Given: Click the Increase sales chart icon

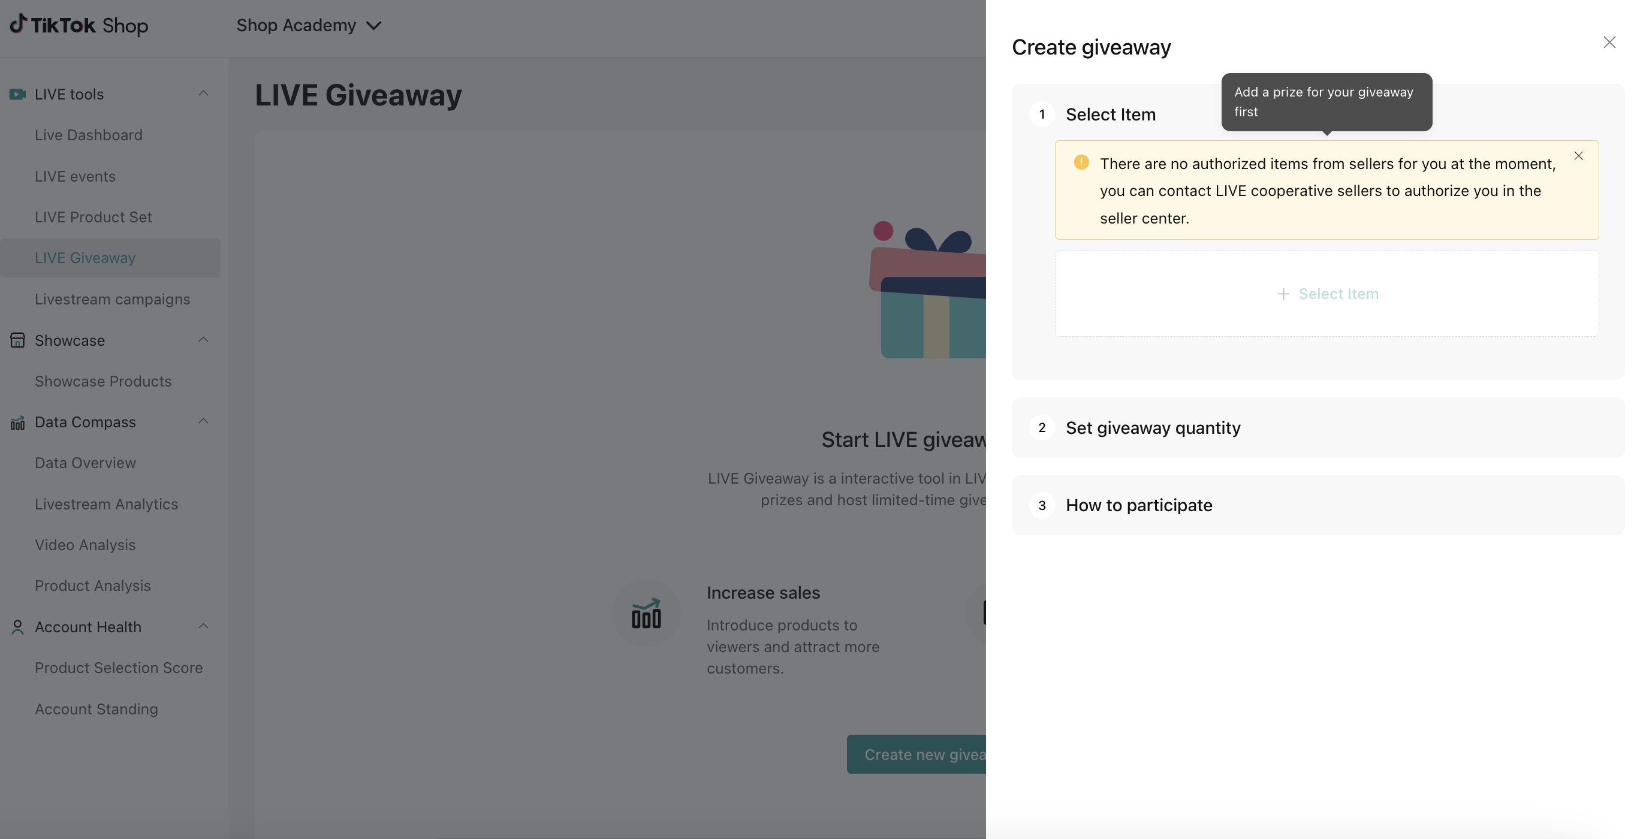Looking at the screenshot, I should tap(646, 613).
